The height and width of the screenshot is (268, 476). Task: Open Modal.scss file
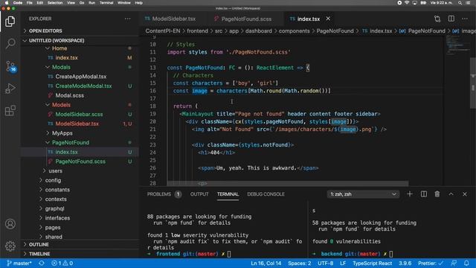click(69, 95)
